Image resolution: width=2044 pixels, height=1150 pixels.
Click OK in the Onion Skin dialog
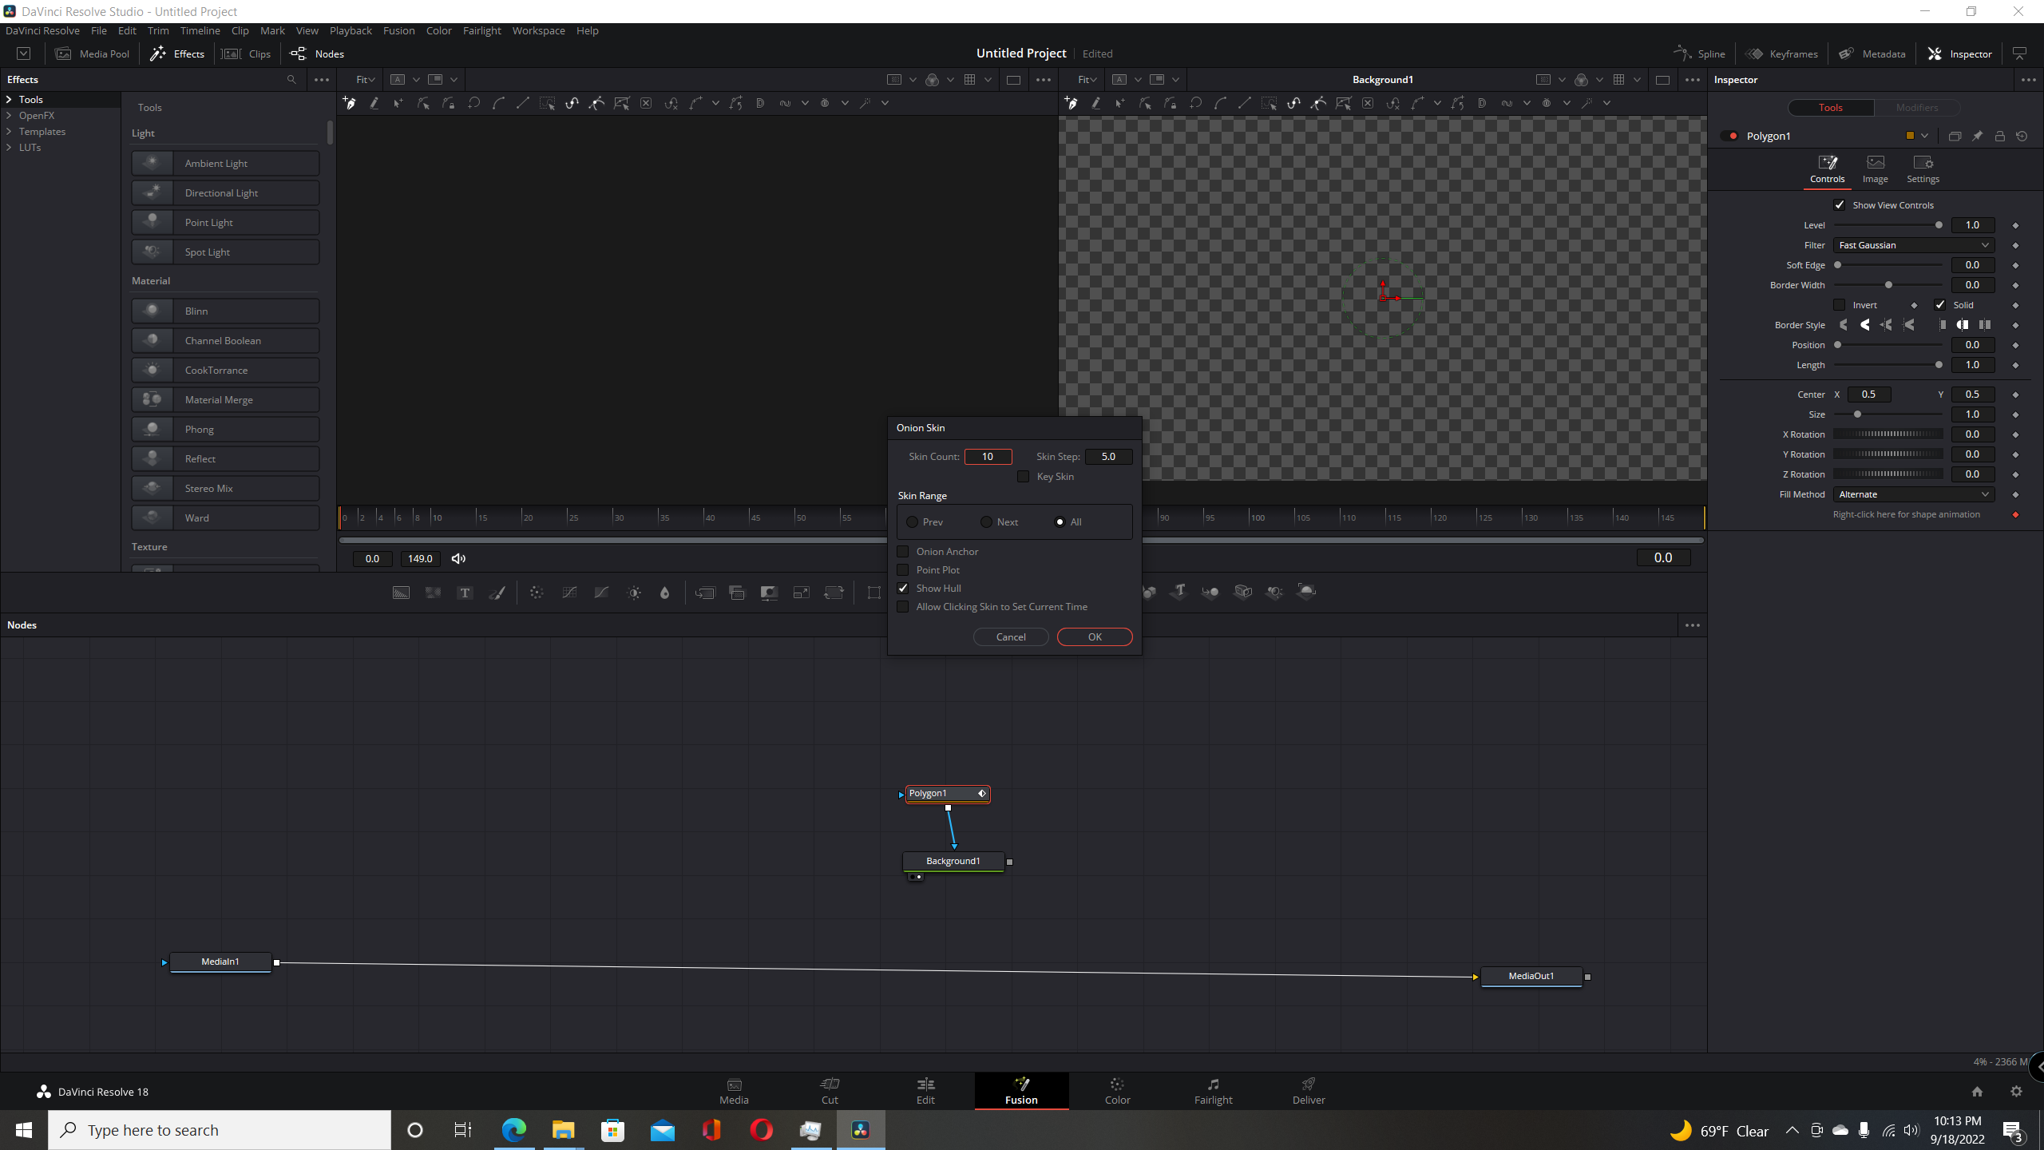[x=1095, y=637]
